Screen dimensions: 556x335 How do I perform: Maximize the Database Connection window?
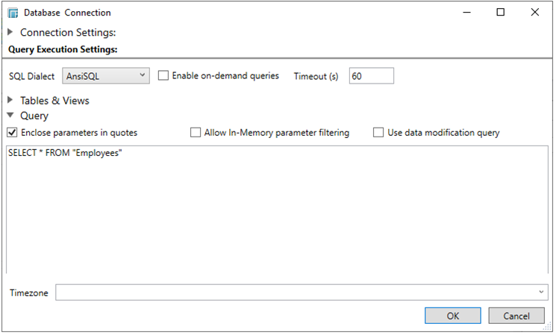(501, 13)
